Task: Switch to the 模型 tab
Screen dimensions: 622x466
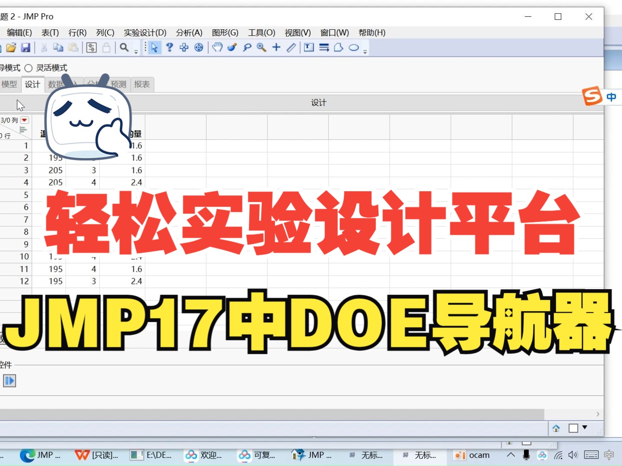Action: pos(10,85)
